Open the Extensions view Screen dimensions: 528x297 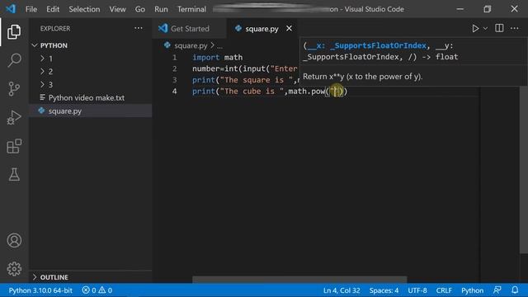14,146
